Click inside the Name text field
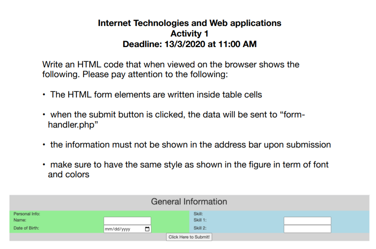Screen dimensions: 376x249 (x=127, y=220)
